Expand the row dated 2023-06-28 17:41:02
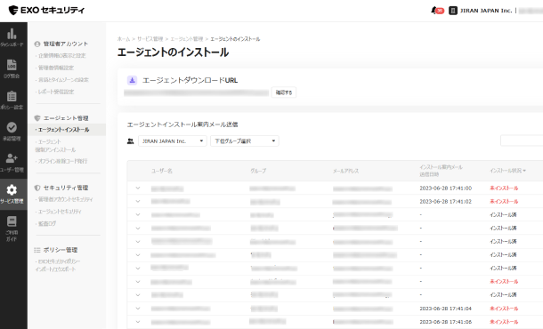543x329 pixels. [x=138, y=201]
